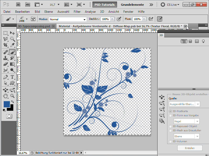209x156 pixels.
Task: Select the Rectangular Marquee tool
Action: (5, 33)
